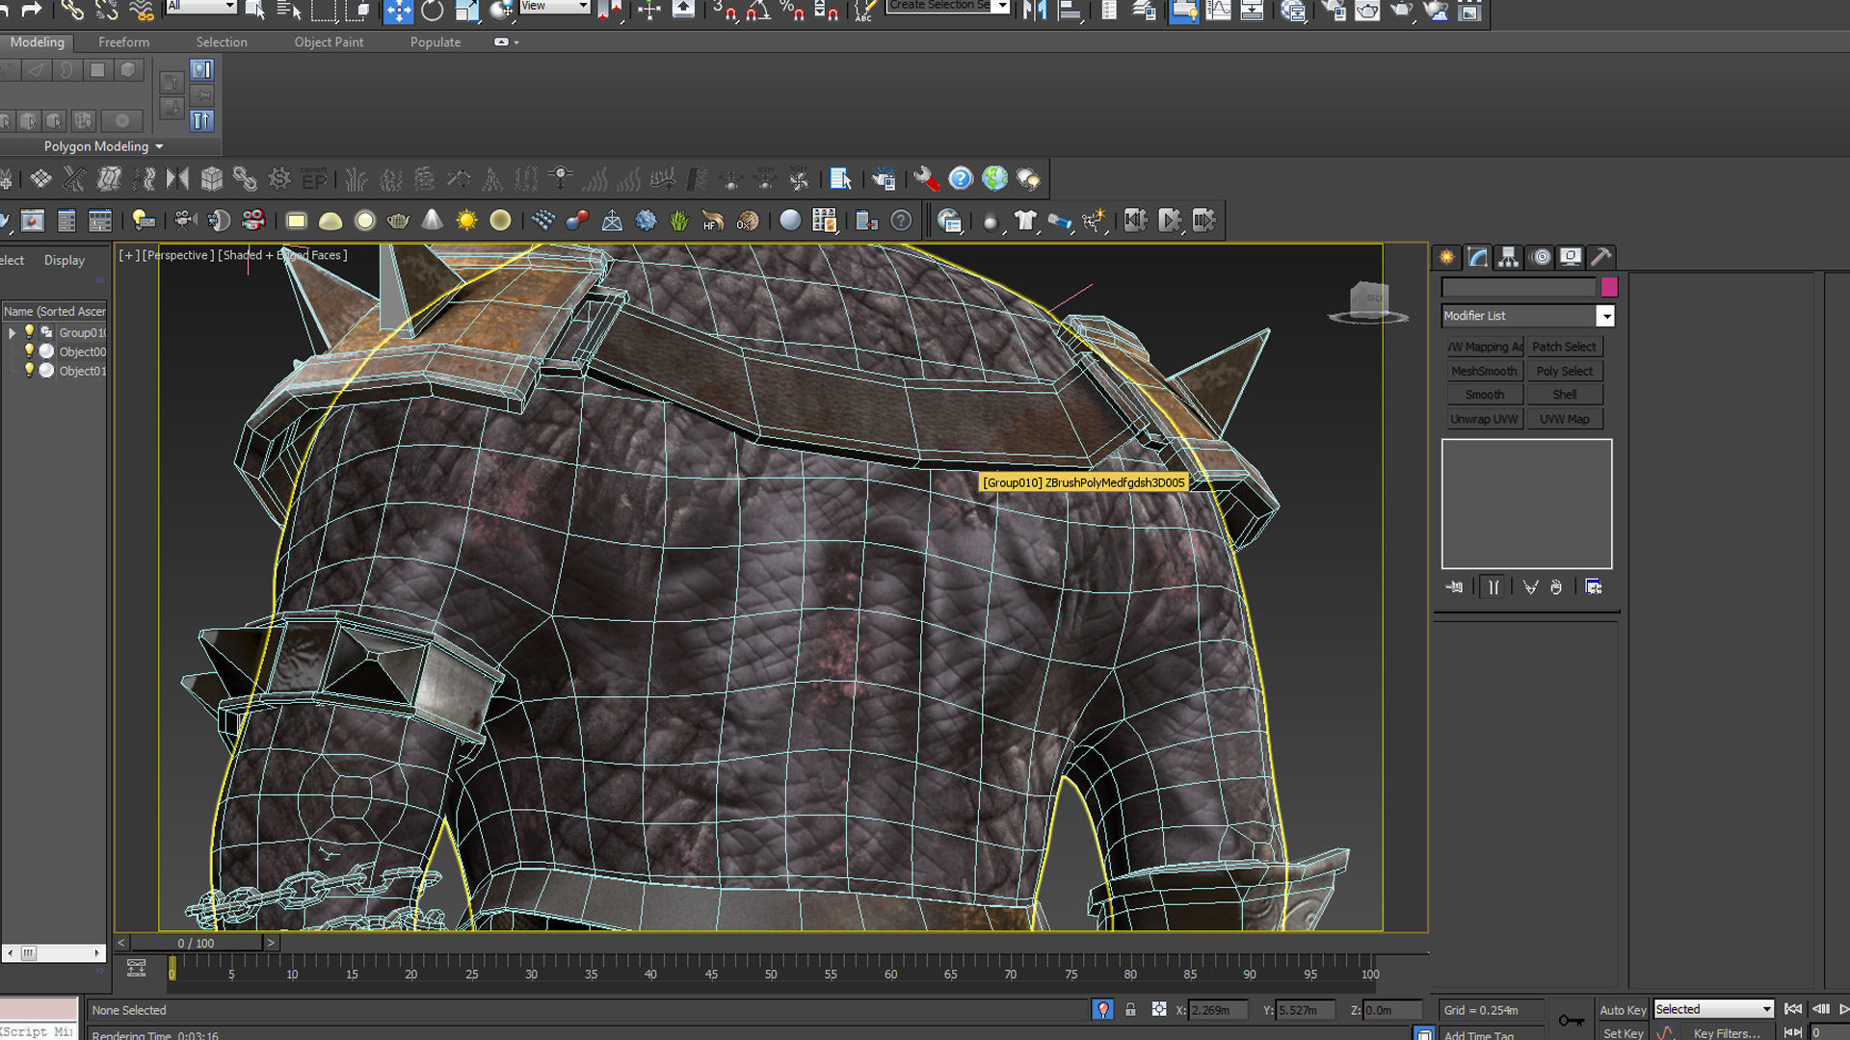Open the Modifier List dropdown
This screenshot has width=1850, height=1040.
1527,316
